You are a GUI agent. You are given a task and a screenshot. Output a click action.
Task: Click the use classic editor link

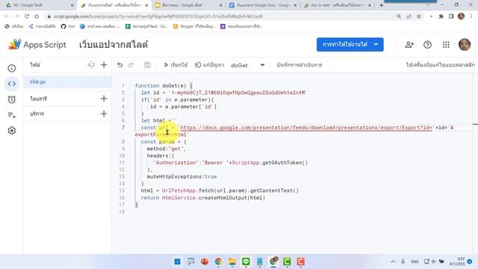pyautogui.click(x=440, y=65)
